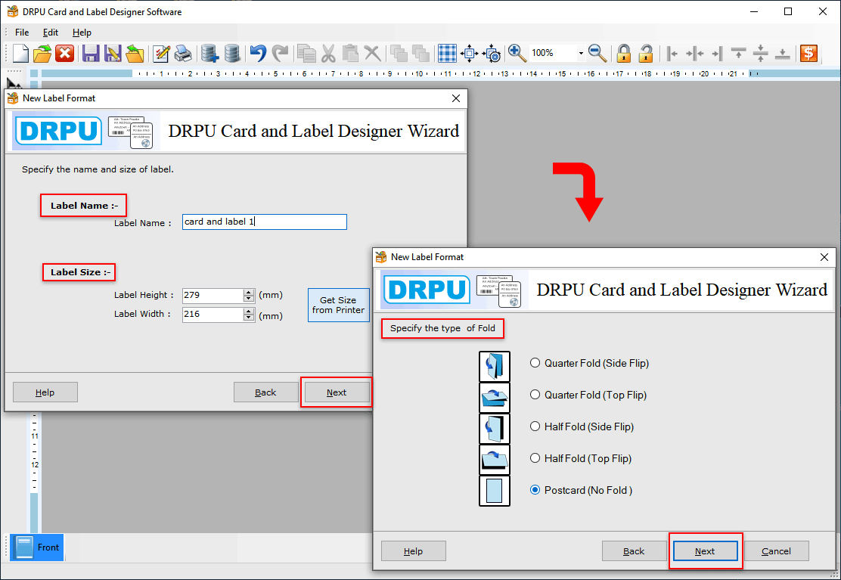Click the export folder icon beside Save As

(x=135, y=53)
